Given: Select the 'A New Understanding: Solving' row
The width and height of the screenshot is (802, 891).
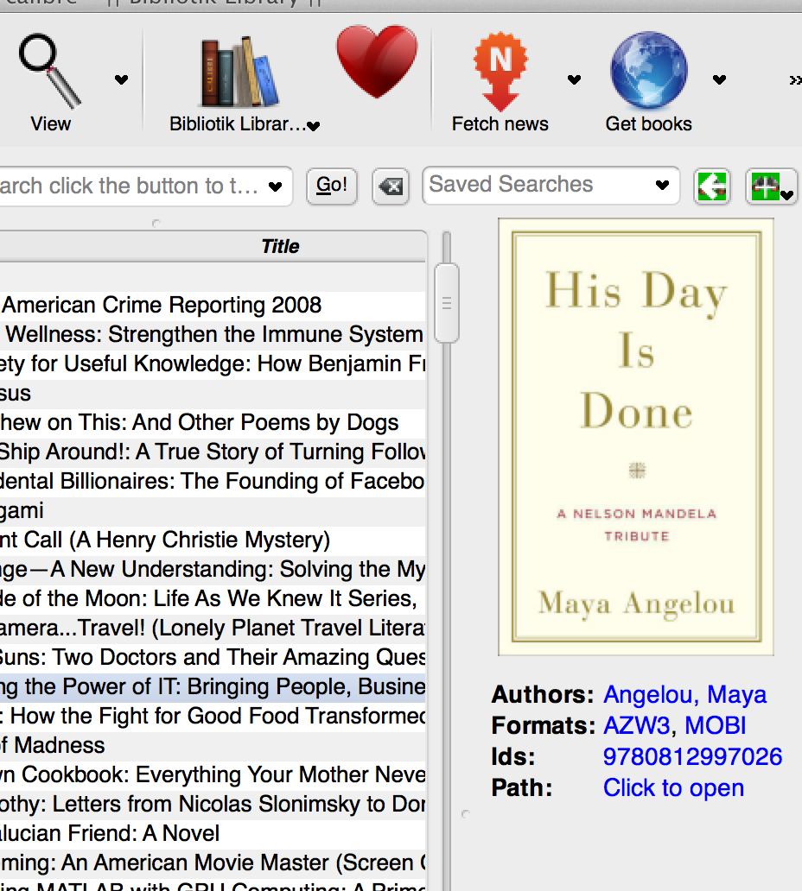Looking at the screenshot, I should click(213, 569).
